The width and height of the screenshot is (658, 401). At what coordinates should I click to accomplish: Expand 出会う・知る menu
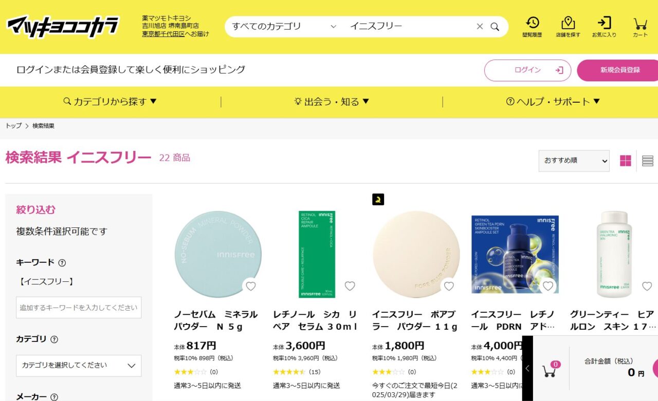pos(332,102)
